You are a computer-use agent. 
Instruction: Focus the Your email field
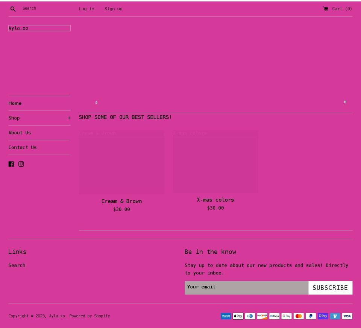[246, 288]
